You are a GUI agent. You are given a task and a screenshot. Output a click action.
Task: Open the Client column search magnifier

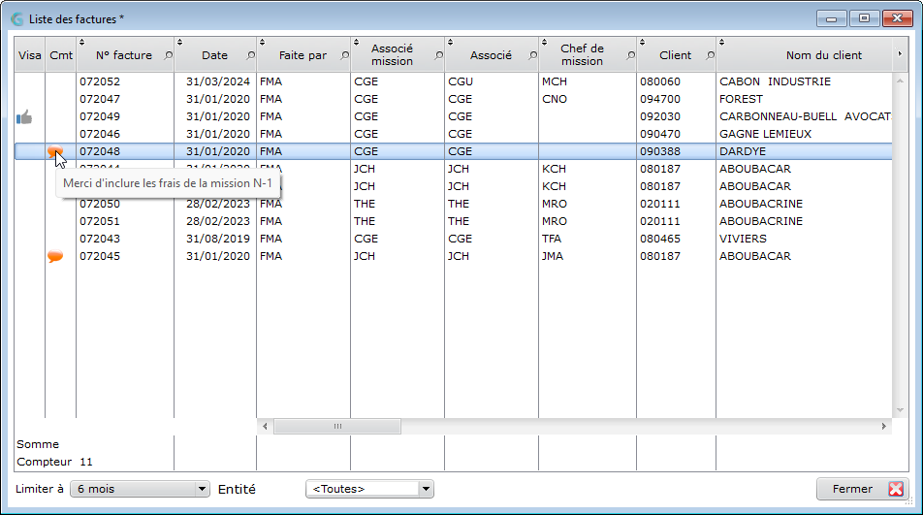point(710,55)
